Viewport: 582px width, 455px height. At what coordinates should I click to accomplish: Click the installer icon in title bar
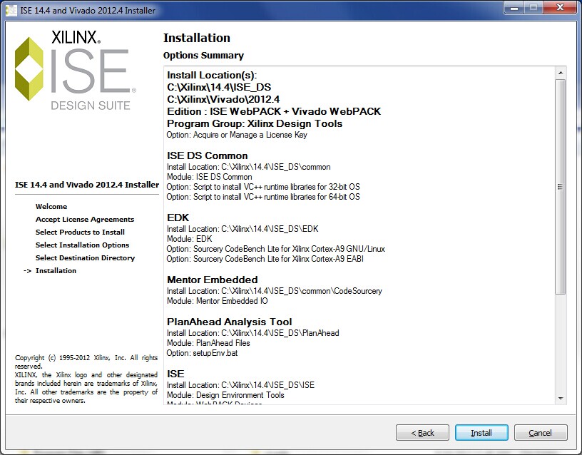point(11,11)
